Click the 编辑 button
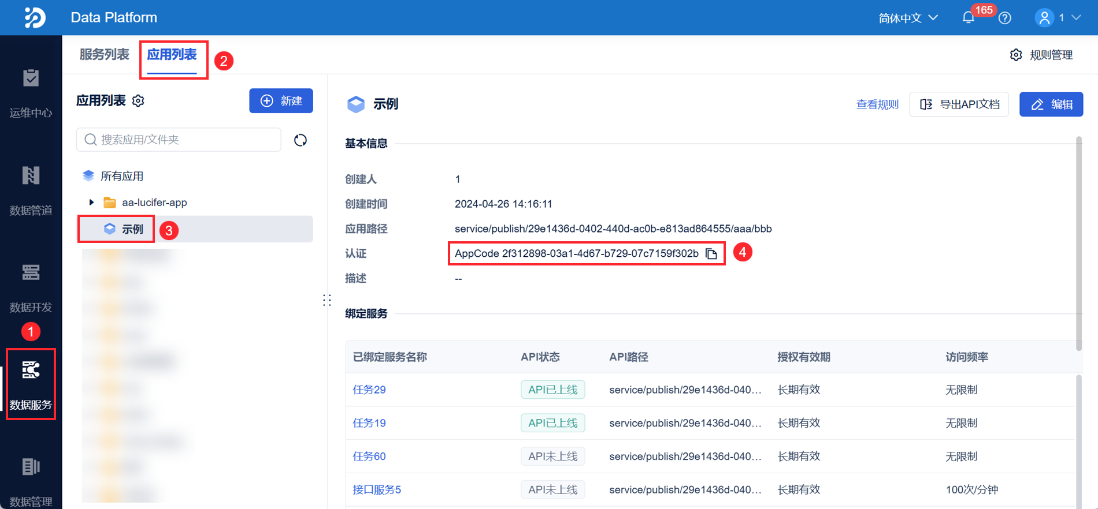 pos(1051,104)
